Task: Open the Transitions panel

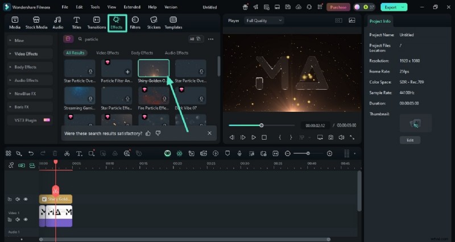Action: pyautogui.click(x=97, y=22)
